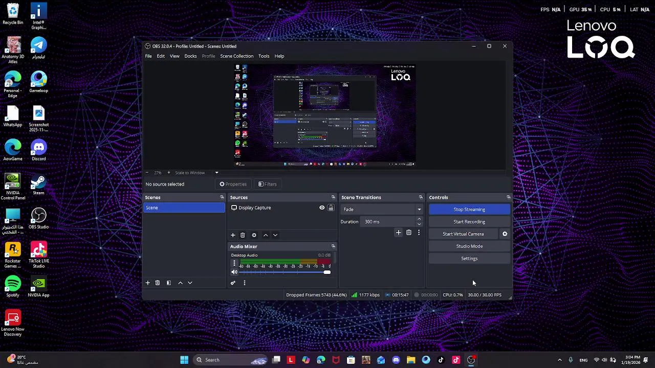Click the OBS preview canvas
Image resolution: width=655 pixels, height=368 pixels.
(325, 116)
